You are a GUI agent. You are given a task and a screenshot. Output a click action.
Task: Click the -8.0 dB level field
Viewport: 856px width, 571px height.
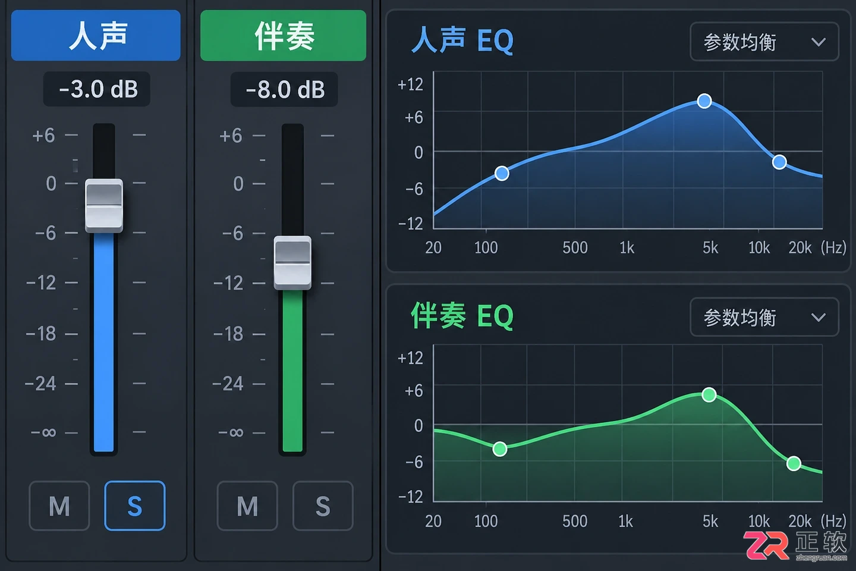pos(284,89)
